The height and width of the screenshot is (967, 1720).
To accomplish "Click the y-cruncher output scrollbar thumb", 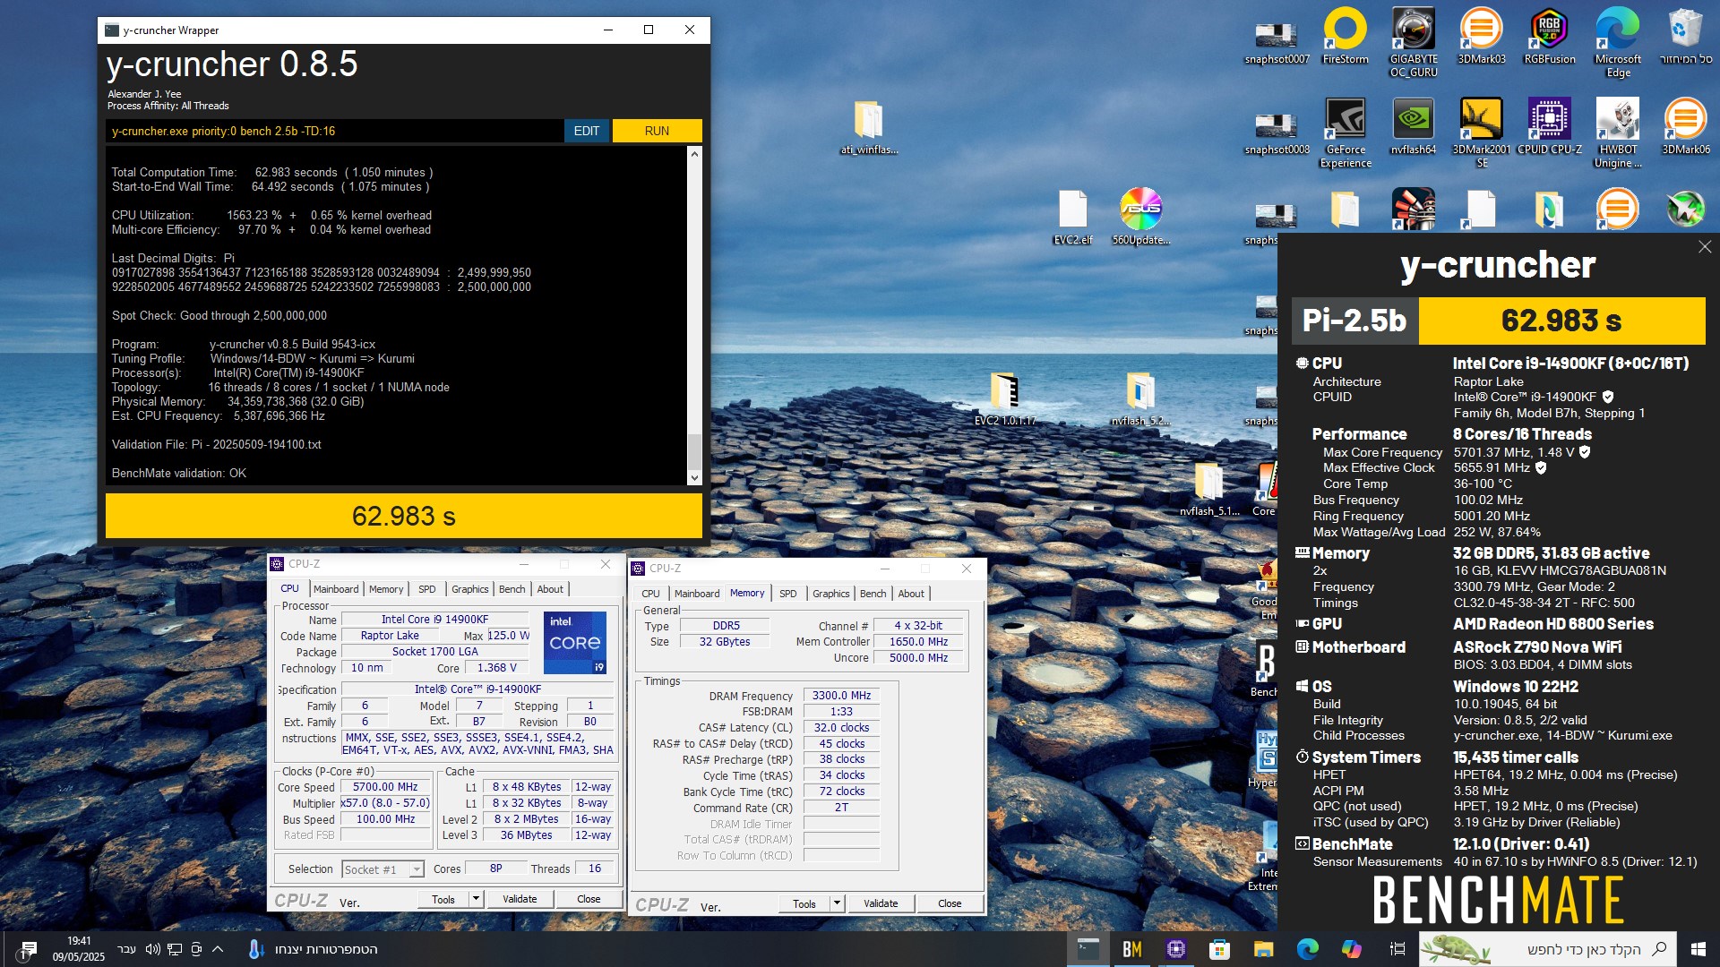I will coord(694,451).
